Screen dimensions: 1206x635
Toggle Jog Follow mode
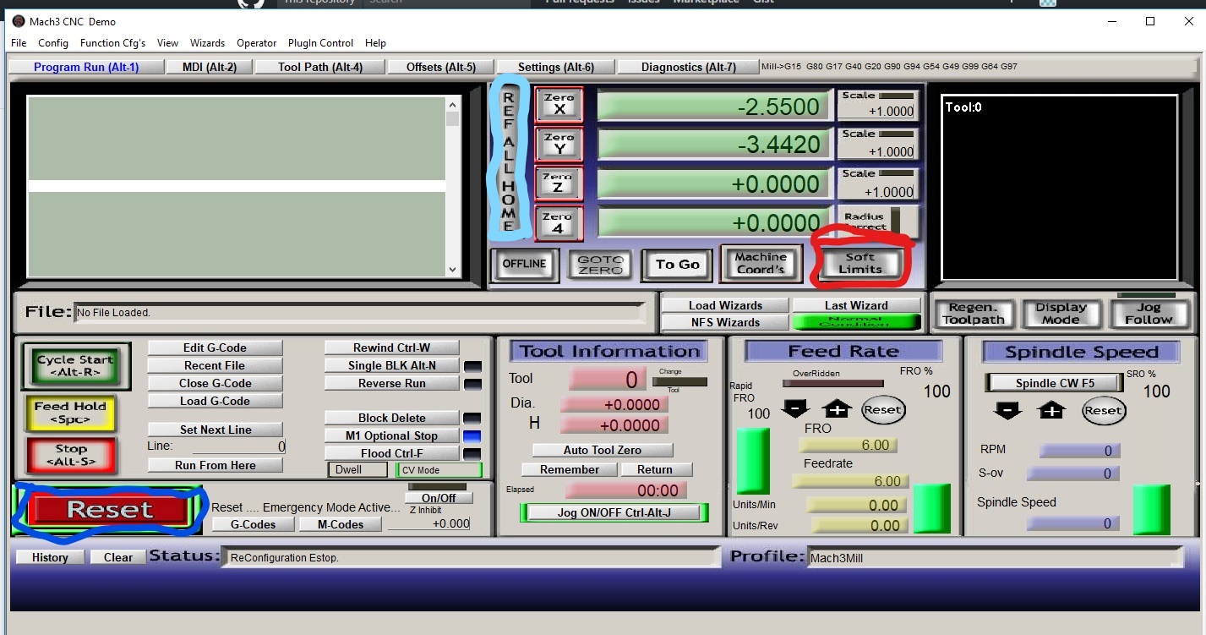pyautogui.click(x=1149, y=313)
